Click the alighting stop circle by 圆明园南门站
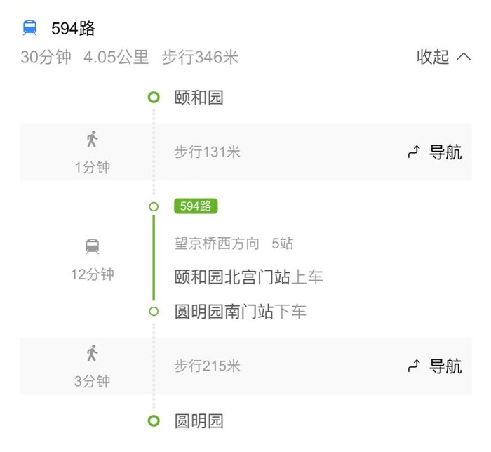Screen dimensions: 491x452 [154, 311]
